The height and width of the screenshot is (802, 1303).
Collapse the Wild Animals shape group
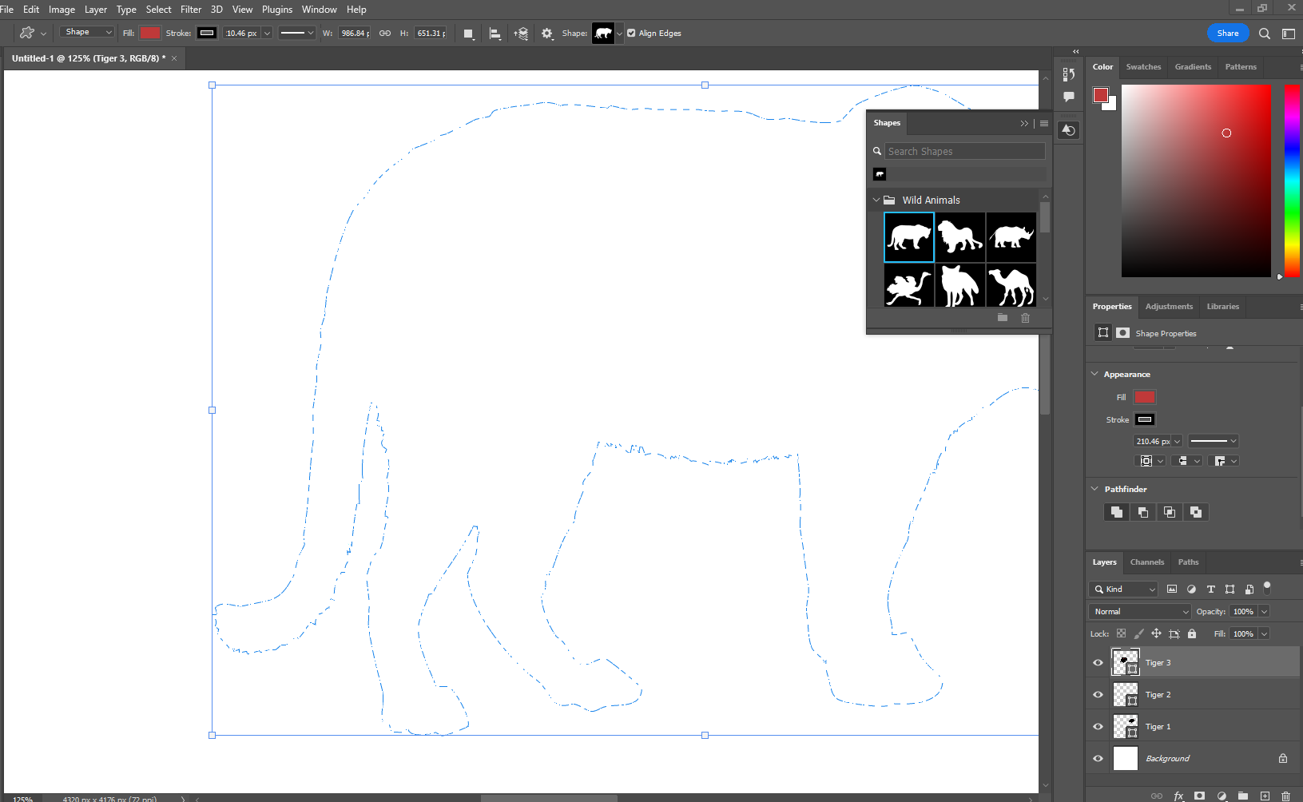(x=876, y=200)
